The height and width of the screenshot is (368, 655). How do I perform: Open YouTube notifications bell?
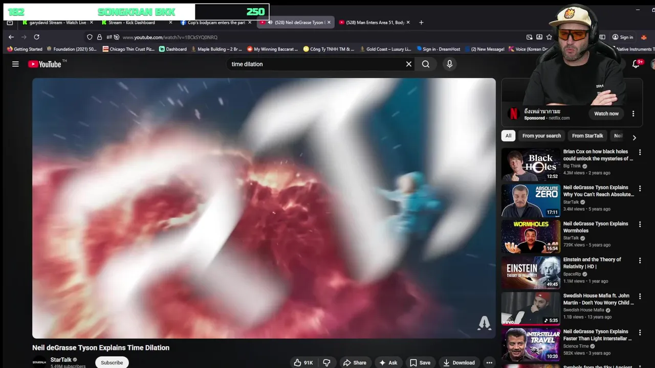(x=636, y=64)
